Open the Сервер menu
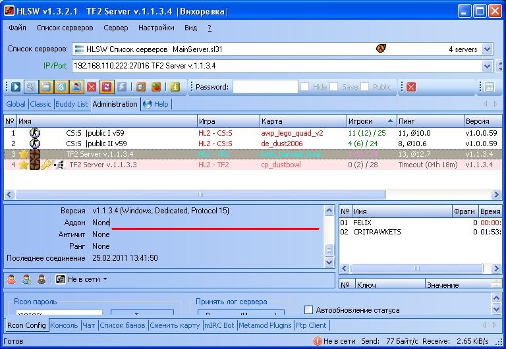506x349 pixels. coord(115,28)
